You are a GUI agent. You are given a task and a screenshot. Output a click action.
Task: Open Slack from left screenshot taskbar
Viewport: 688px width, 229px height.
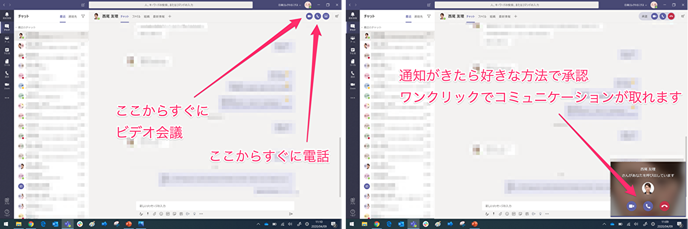coord(79,224)
